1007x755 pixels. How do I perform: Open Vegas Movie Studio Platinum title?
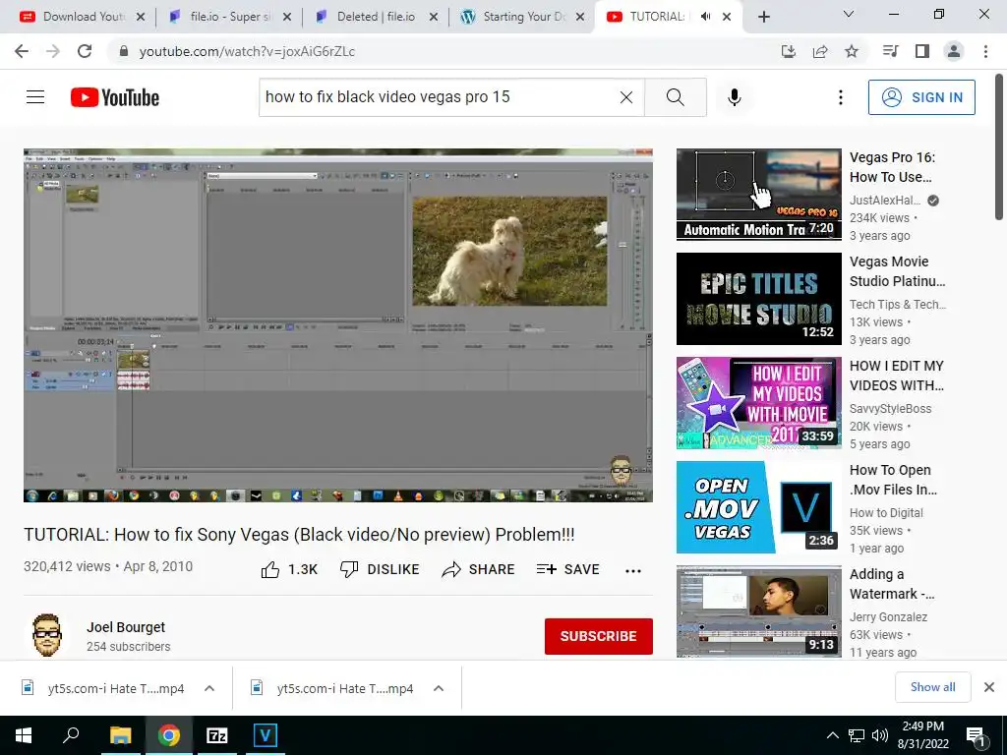(897, 271)
